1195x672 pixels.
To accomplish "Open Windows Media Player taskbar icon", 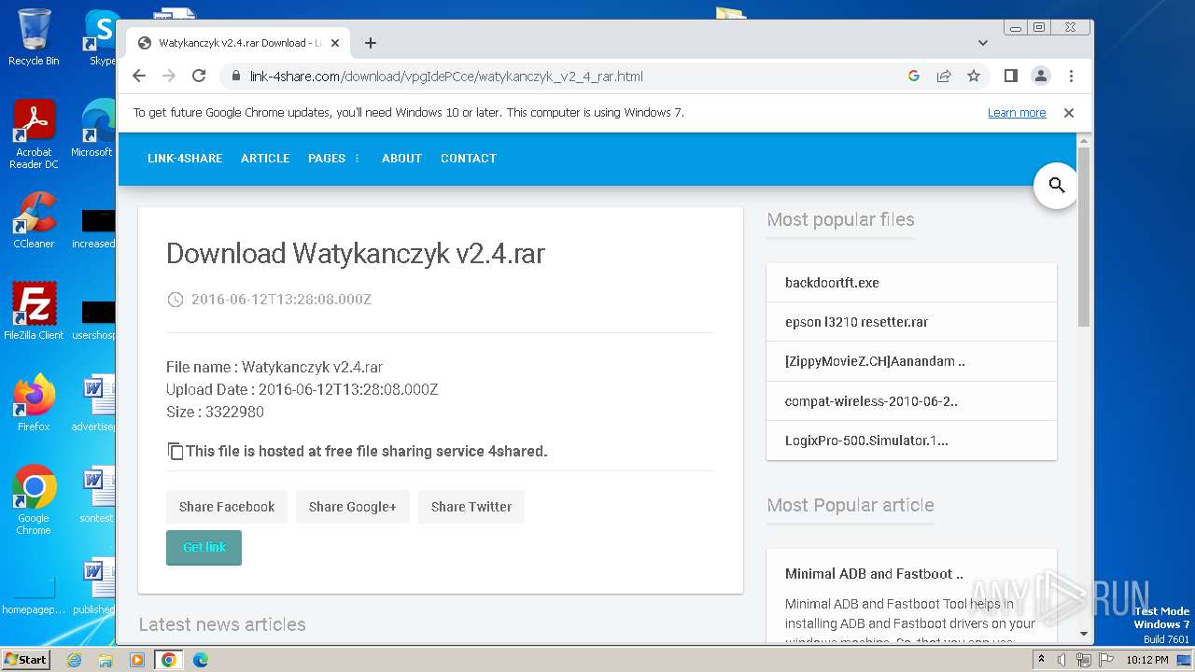I will tap(137, 660).
